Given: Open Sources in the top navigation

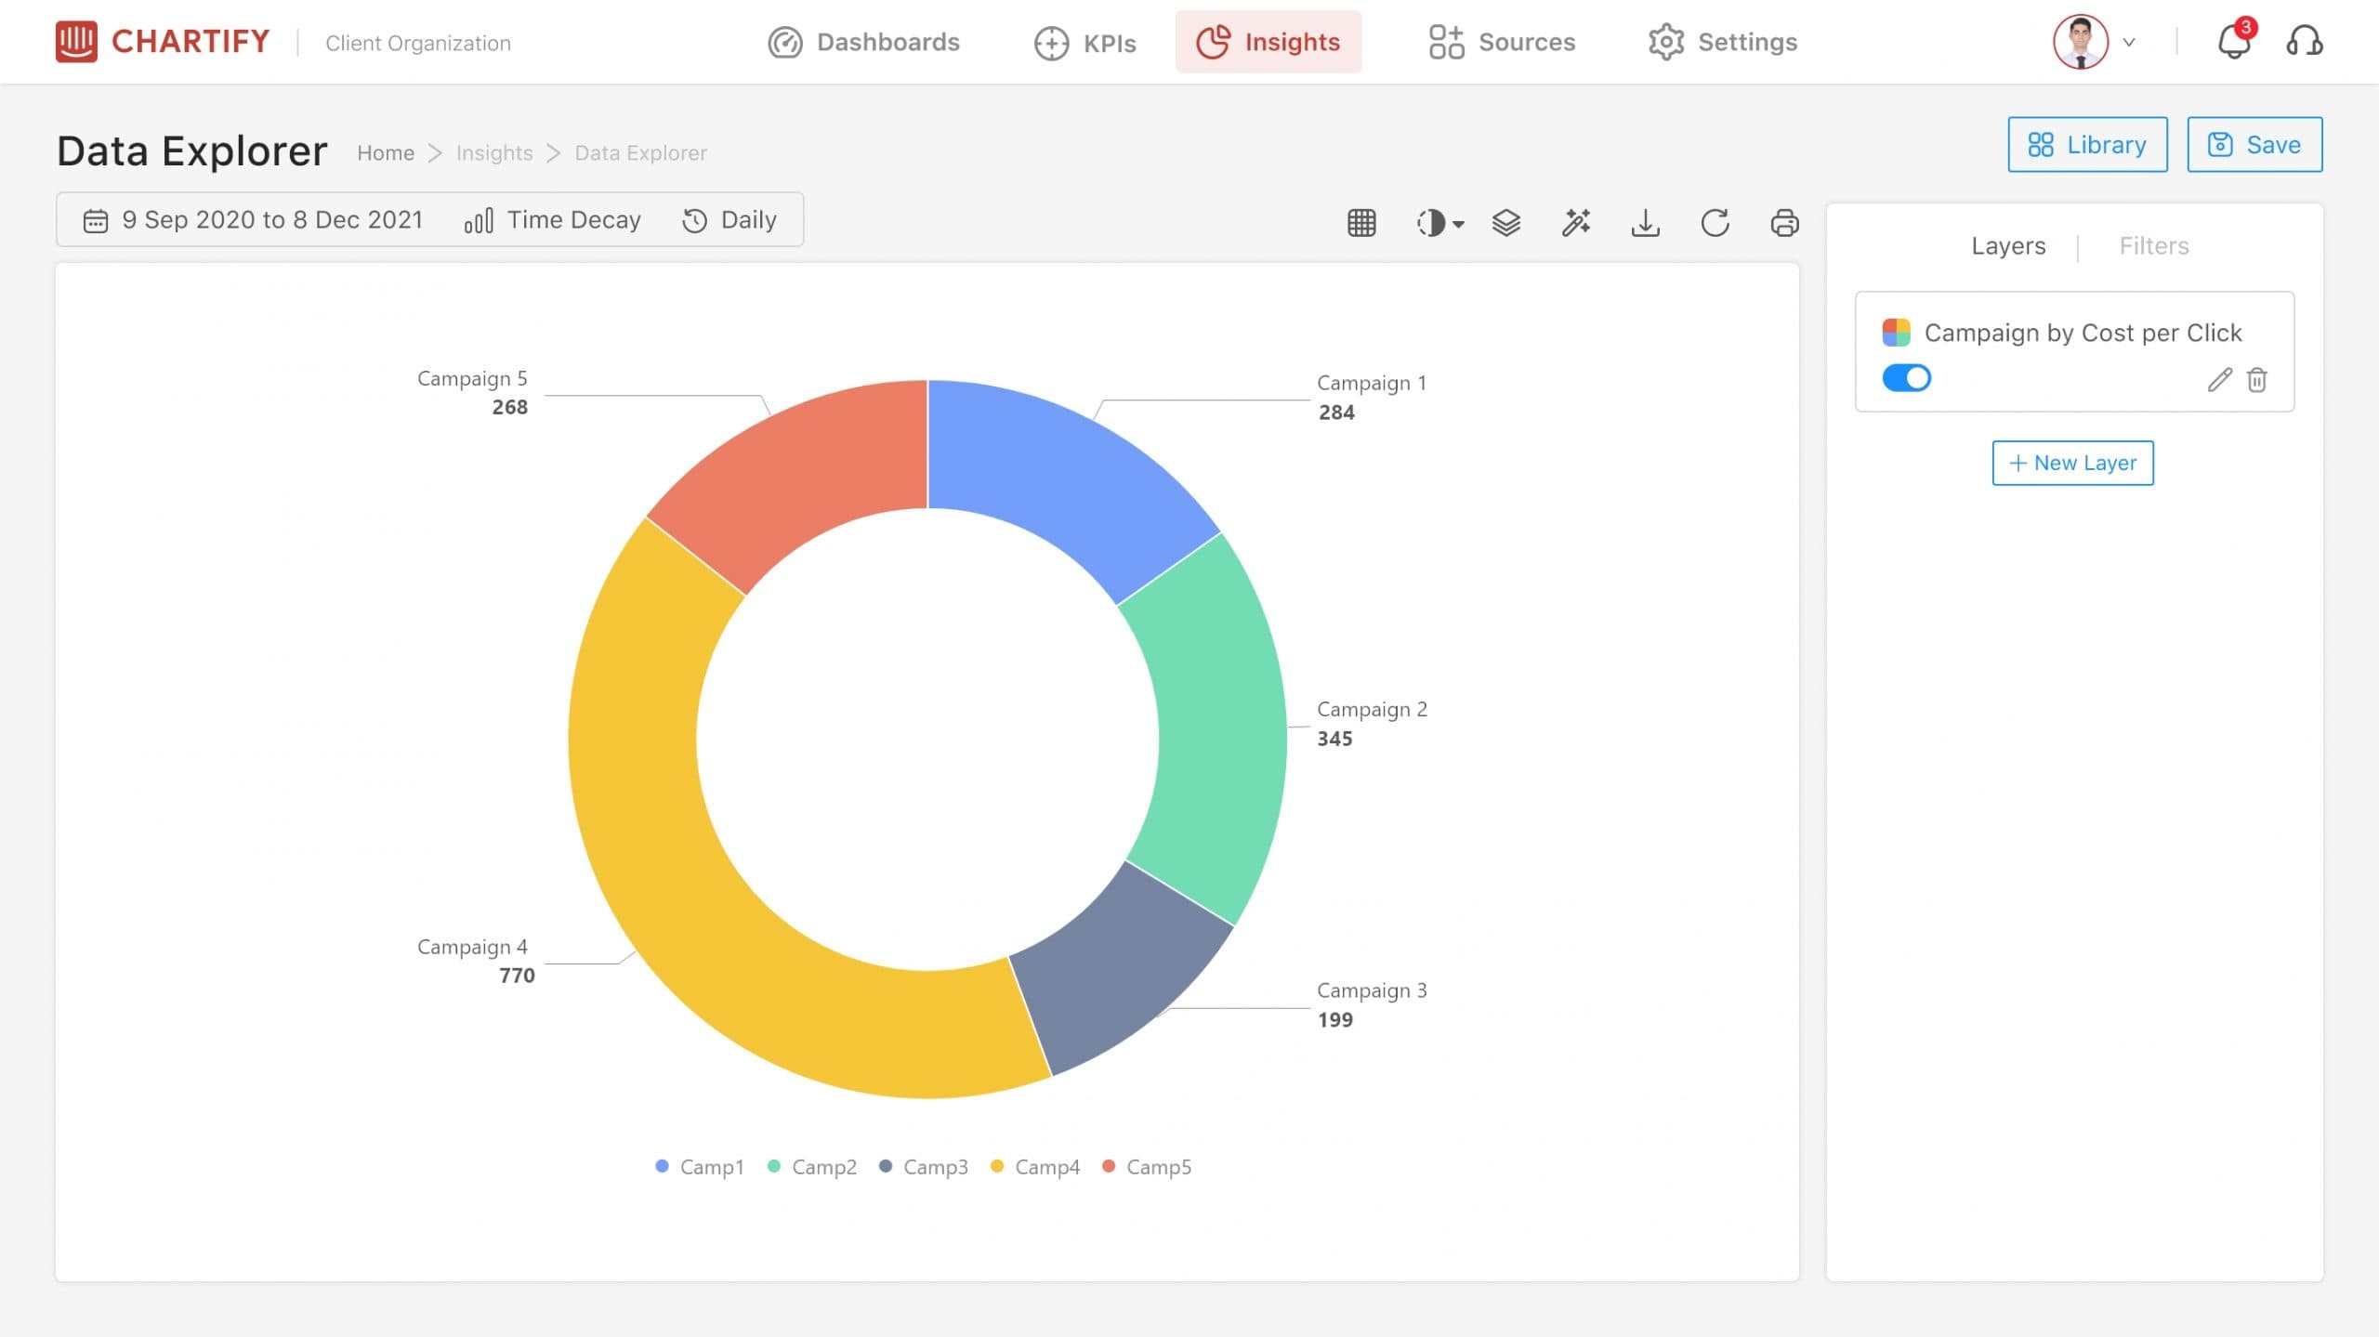Looking at the screenshot, I should pos(1502,42).
